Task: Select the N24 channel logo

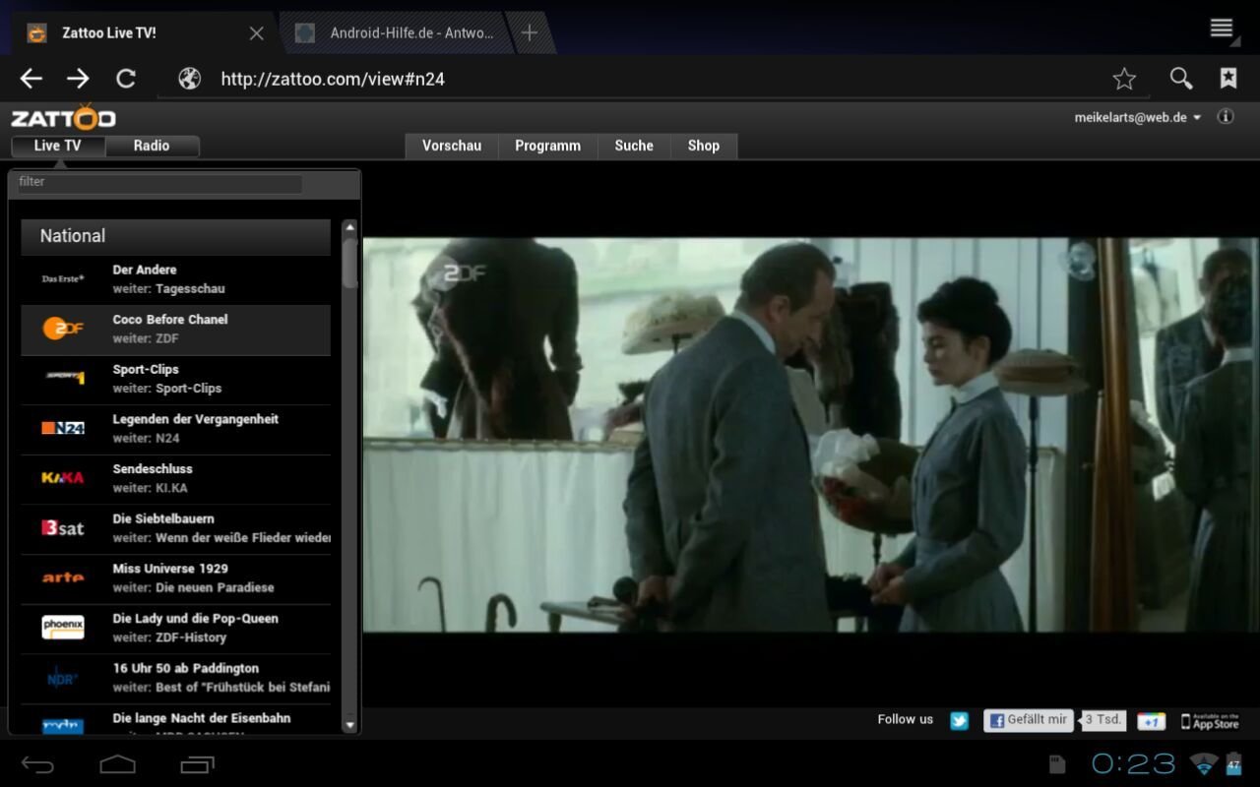Action: (x=63, y=428)
